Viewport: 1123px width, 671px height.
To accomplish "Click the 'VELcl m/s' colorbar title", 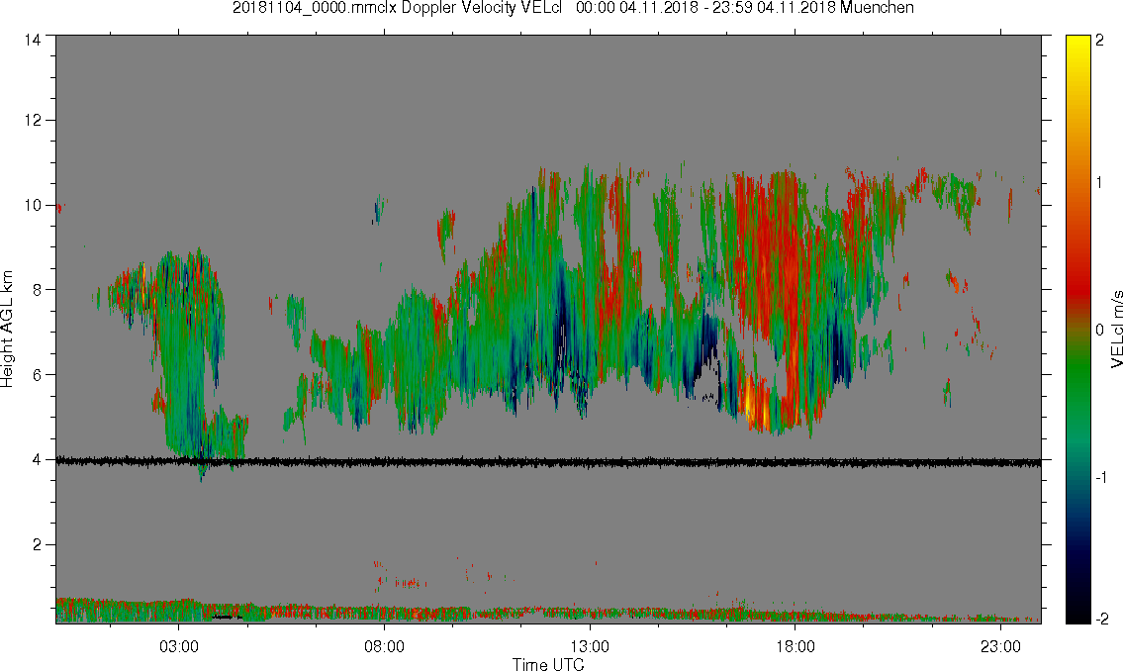I will coord(1116,330).
